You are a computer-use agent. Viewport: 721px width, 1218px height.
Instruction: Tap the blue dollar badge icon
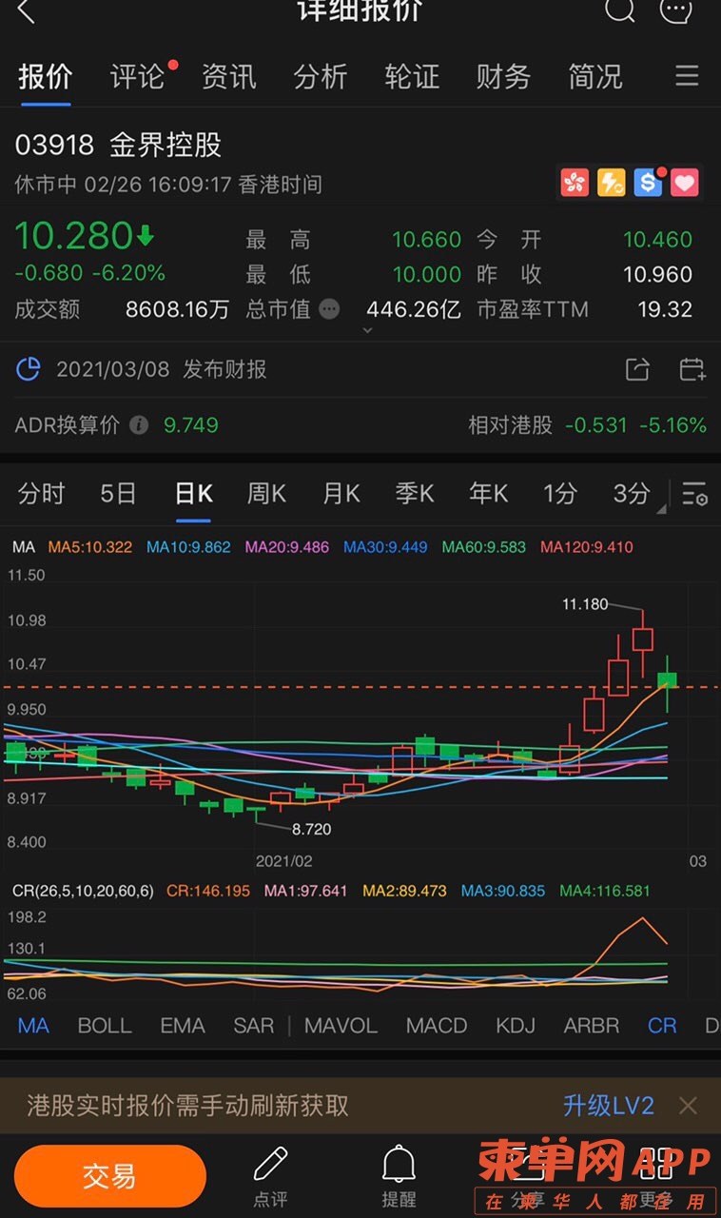(648, 182)
